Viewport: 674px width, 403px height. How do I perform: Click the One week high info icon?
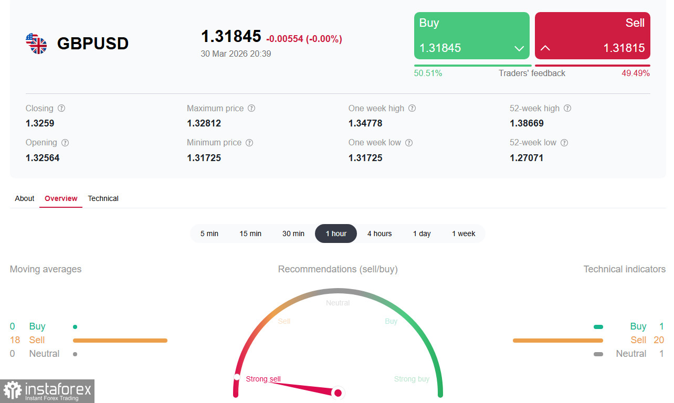coord(412,108)
